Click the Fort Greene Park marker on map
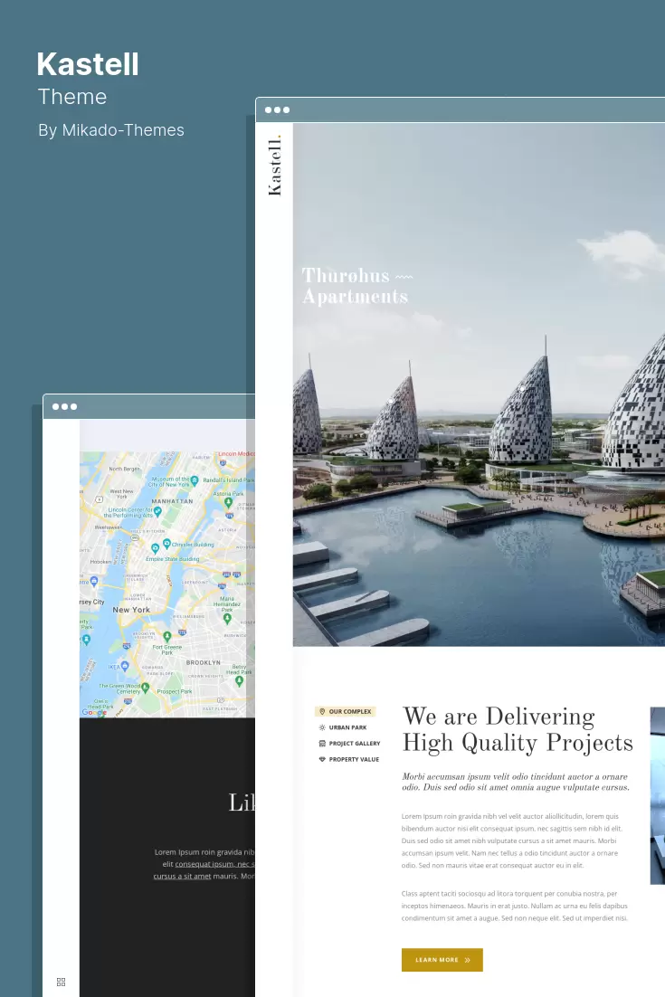 pyautogui.click(x=167, y=637)
